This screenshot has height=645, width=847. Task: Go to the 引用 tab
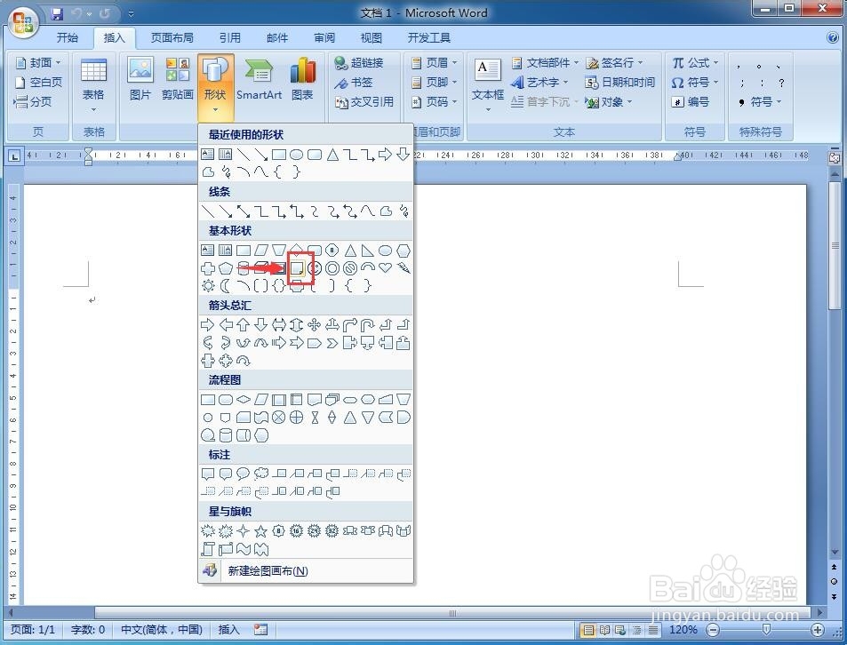point(230,37)
